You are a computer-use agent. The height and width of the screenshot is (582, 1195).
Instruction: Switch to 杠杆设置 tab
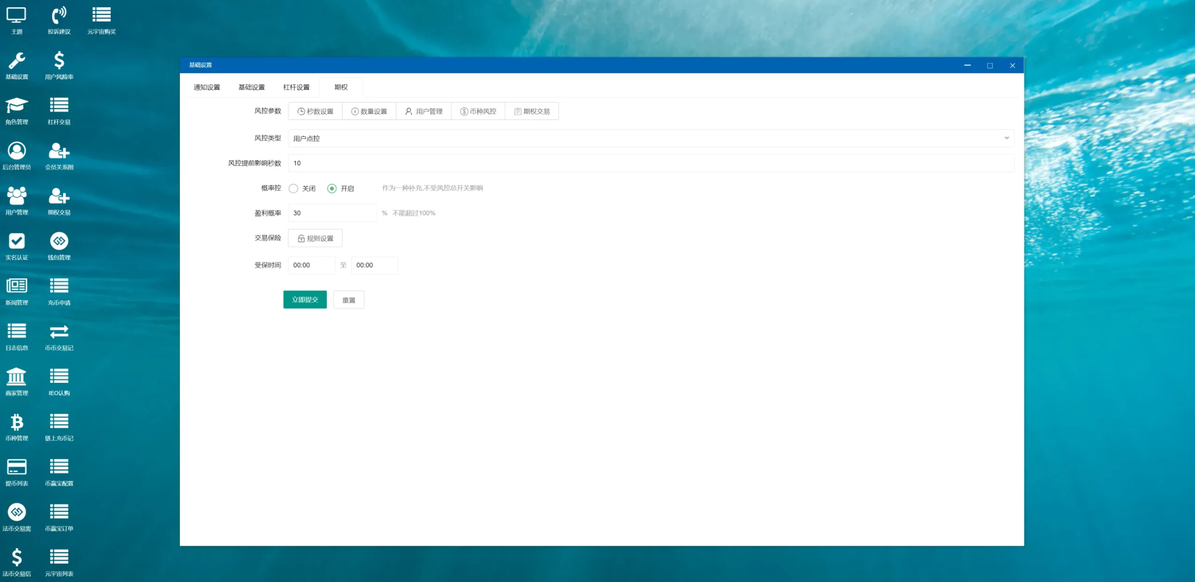pos(296,87)
